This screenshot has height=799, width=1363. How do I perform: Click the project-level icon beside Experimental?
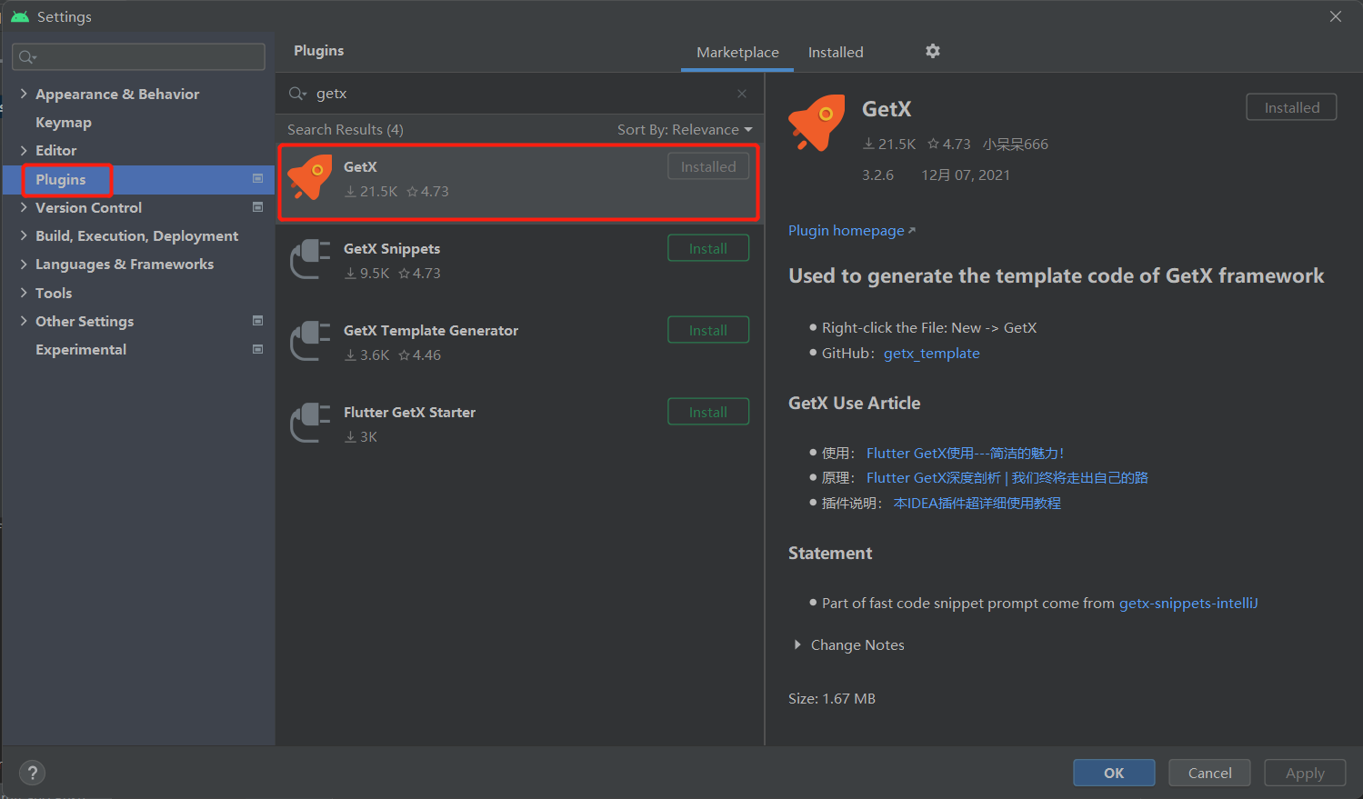[257, 349]
